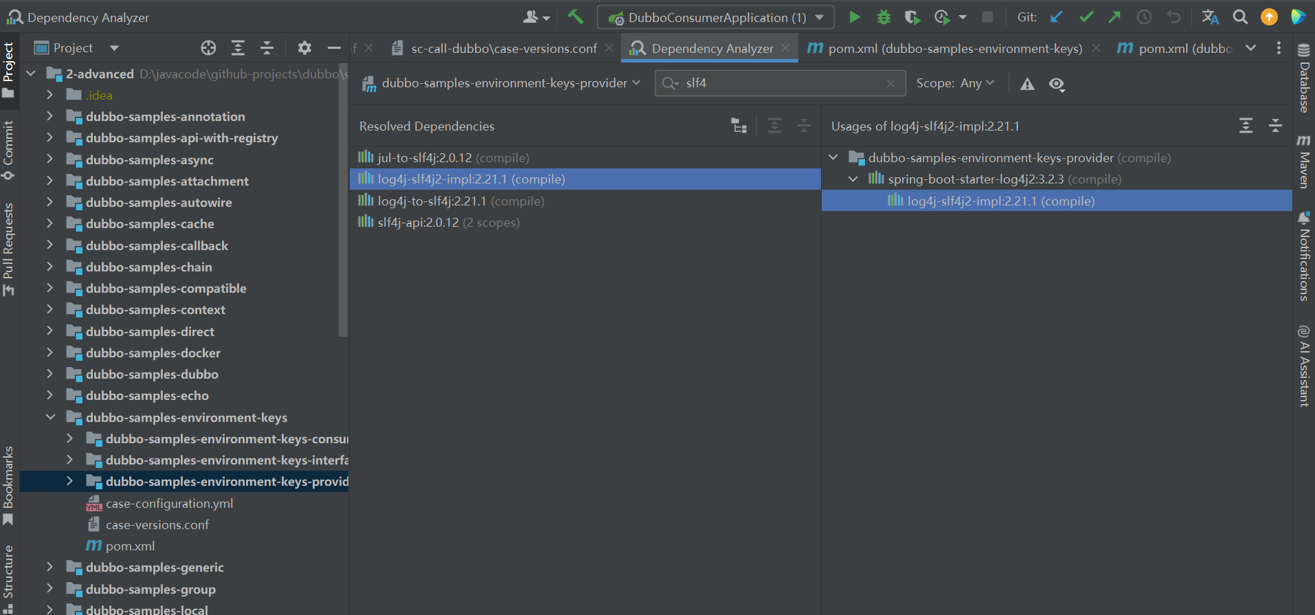Image resolution: width=1315 pixels, height=615 pixels.
Task: Click the Git update project arrow
Action: (1057, 17)
